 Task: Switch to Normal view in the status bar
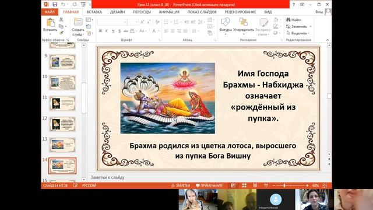tap(233, 185)
